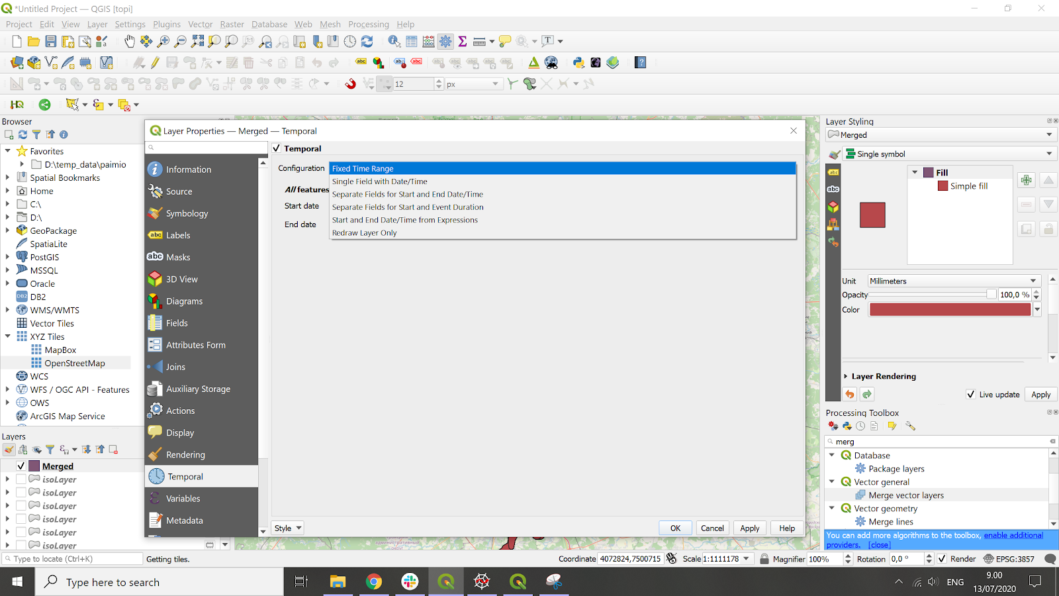1059x596 pixels.
Task: Expand the GeoPackage browser node
Action: (8, 230)
